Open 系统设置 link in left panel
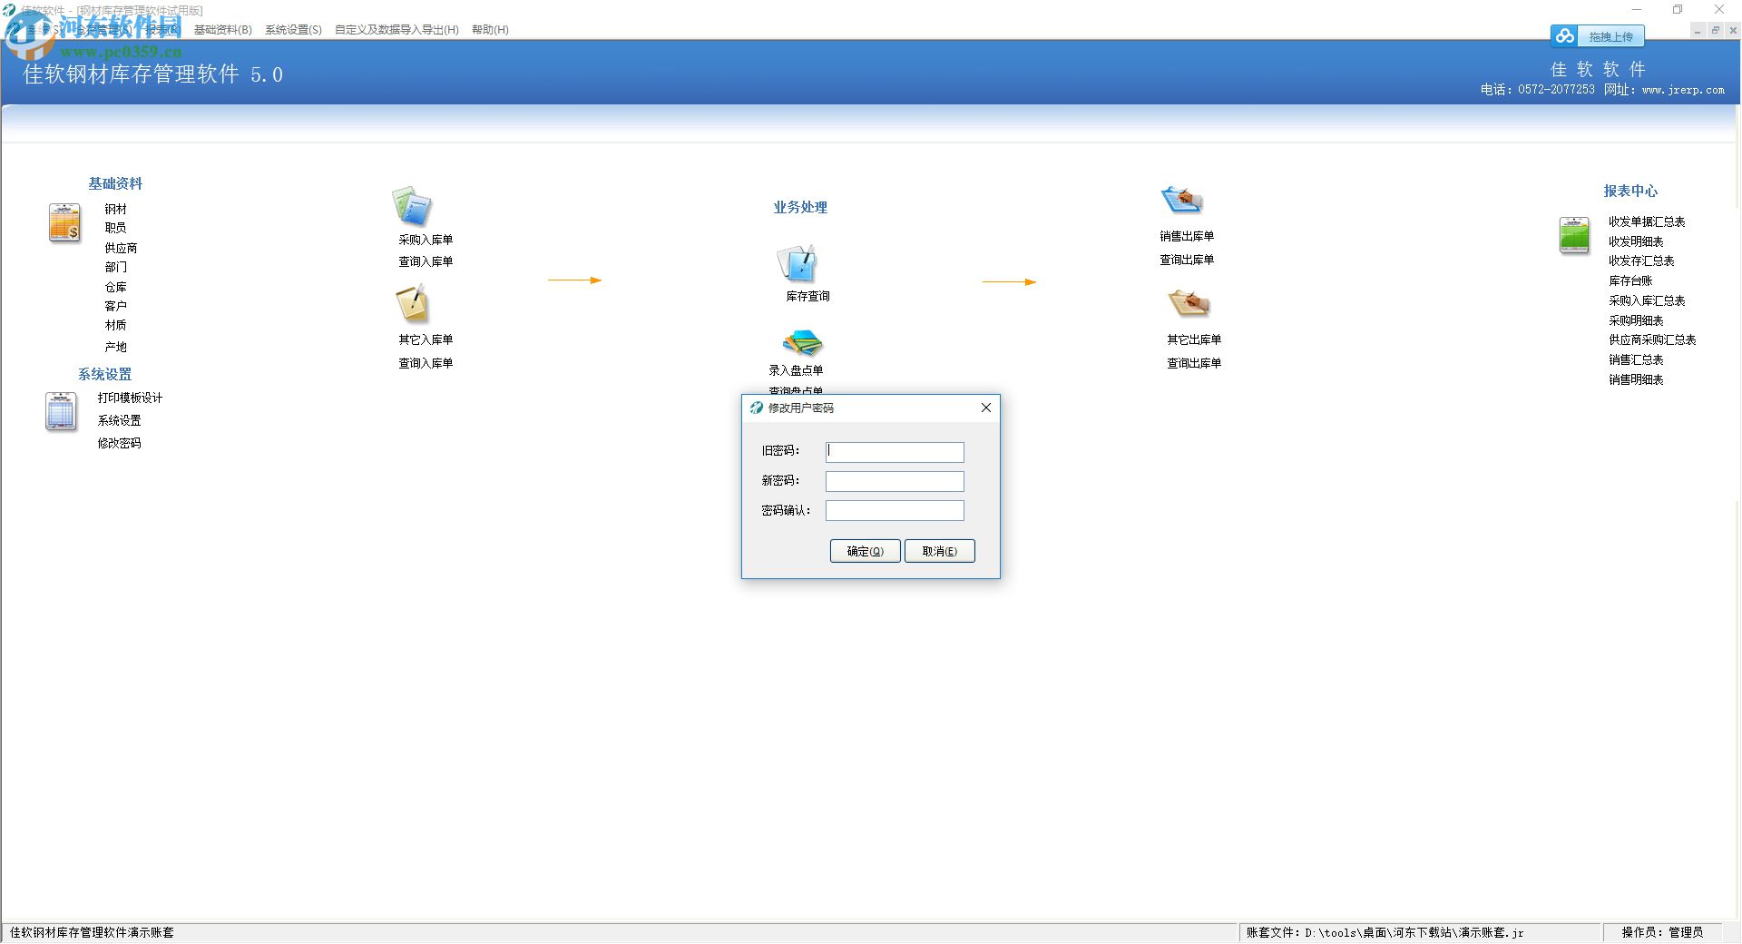This screenshot has height=944, width=1742. pos(119,420)
